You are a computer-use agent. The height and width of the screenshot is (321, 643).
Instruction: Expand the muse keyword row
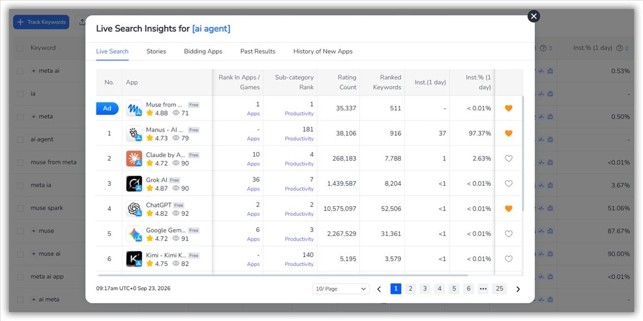pyautogui.click(x=34, y=231)
